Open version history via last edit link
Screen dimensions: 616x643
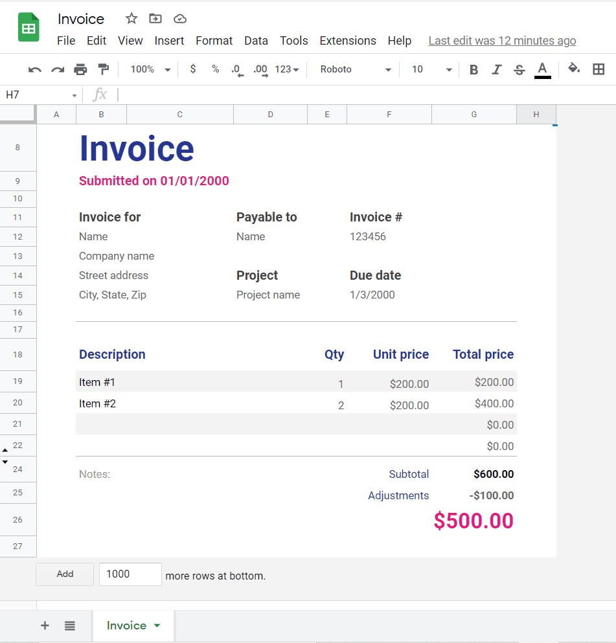(502, 40)
